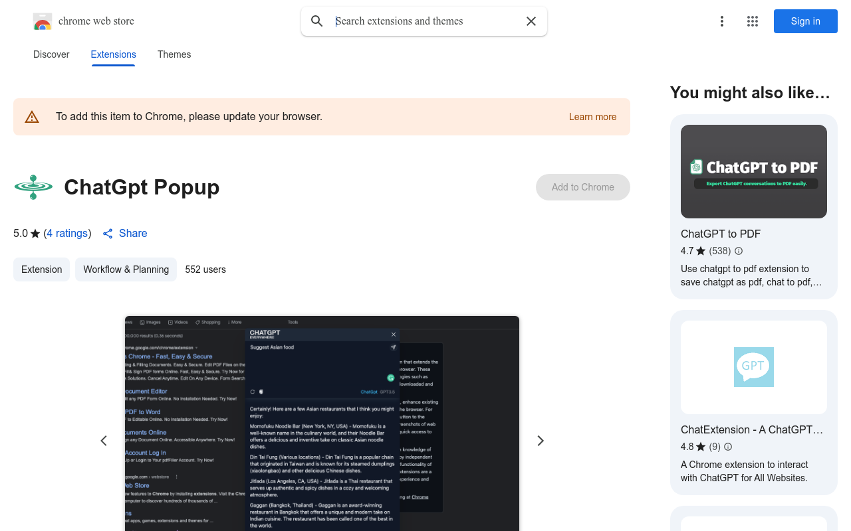Open the ChatGPT to PDF thumbnail
The image size is (851, 531).
click(754, 172)
